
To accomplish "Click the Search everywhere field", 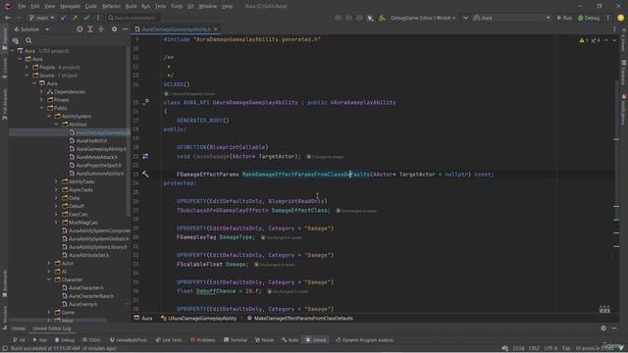I will (133, 18).
